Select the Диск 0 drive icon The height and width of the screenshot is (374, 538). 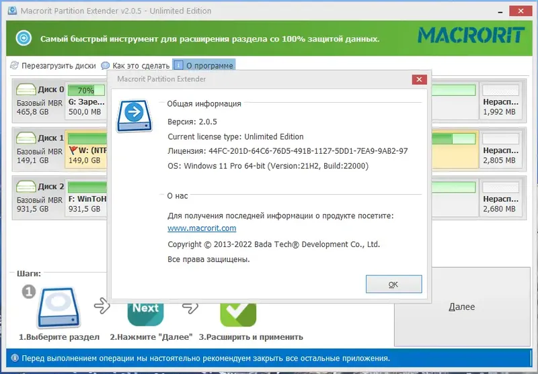pyautogui.click(x=26, y=90)
